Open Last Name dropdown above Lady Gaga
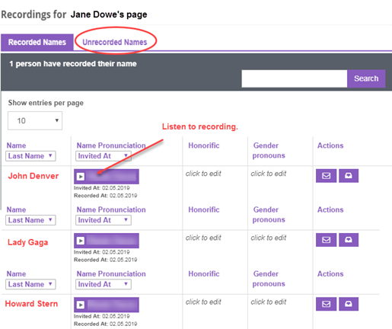The height and width of the screenshot is (329, 392). click(30, 220)
